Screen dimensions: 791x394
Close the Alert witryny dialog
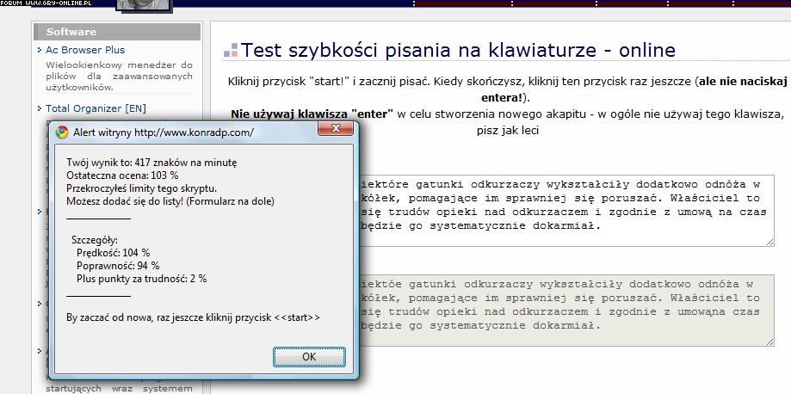pyautogui.click(x=335, y=129)
